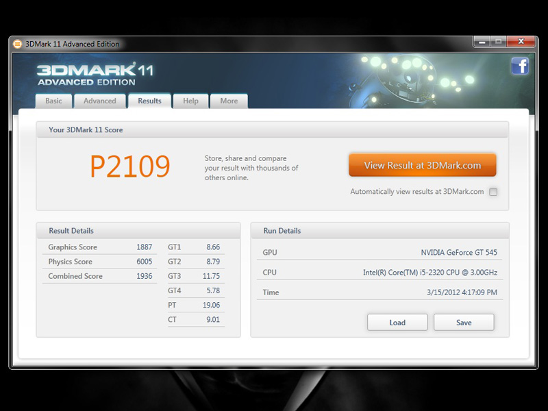
Task: Enable automatically view results at 3DMark.com
Action: click(493, 192)
